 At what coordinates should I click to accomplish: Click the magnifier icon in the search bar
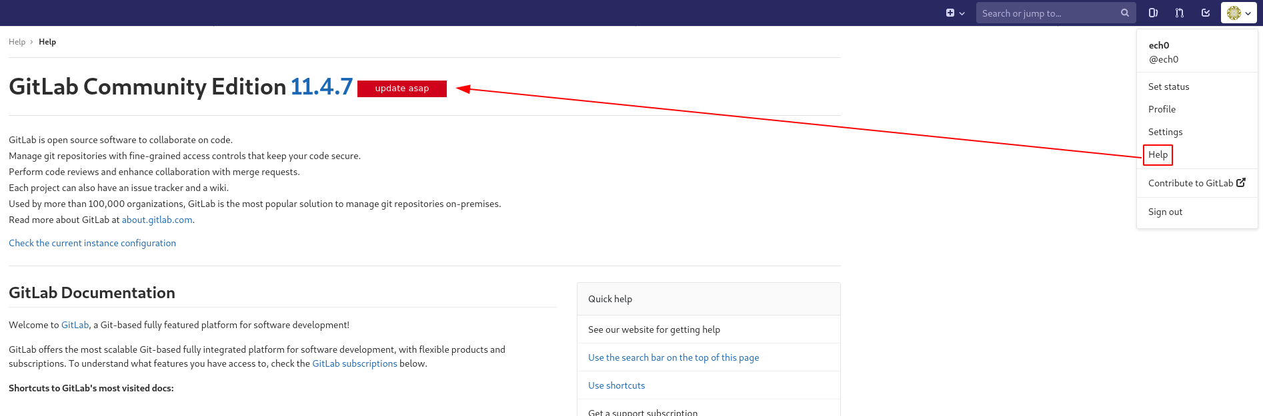(1124, 13)
